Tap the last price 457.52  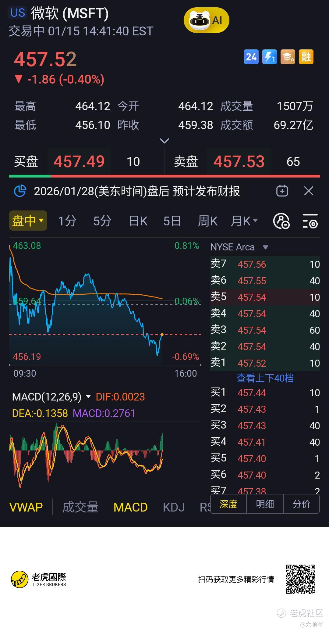tap(45, 59)
